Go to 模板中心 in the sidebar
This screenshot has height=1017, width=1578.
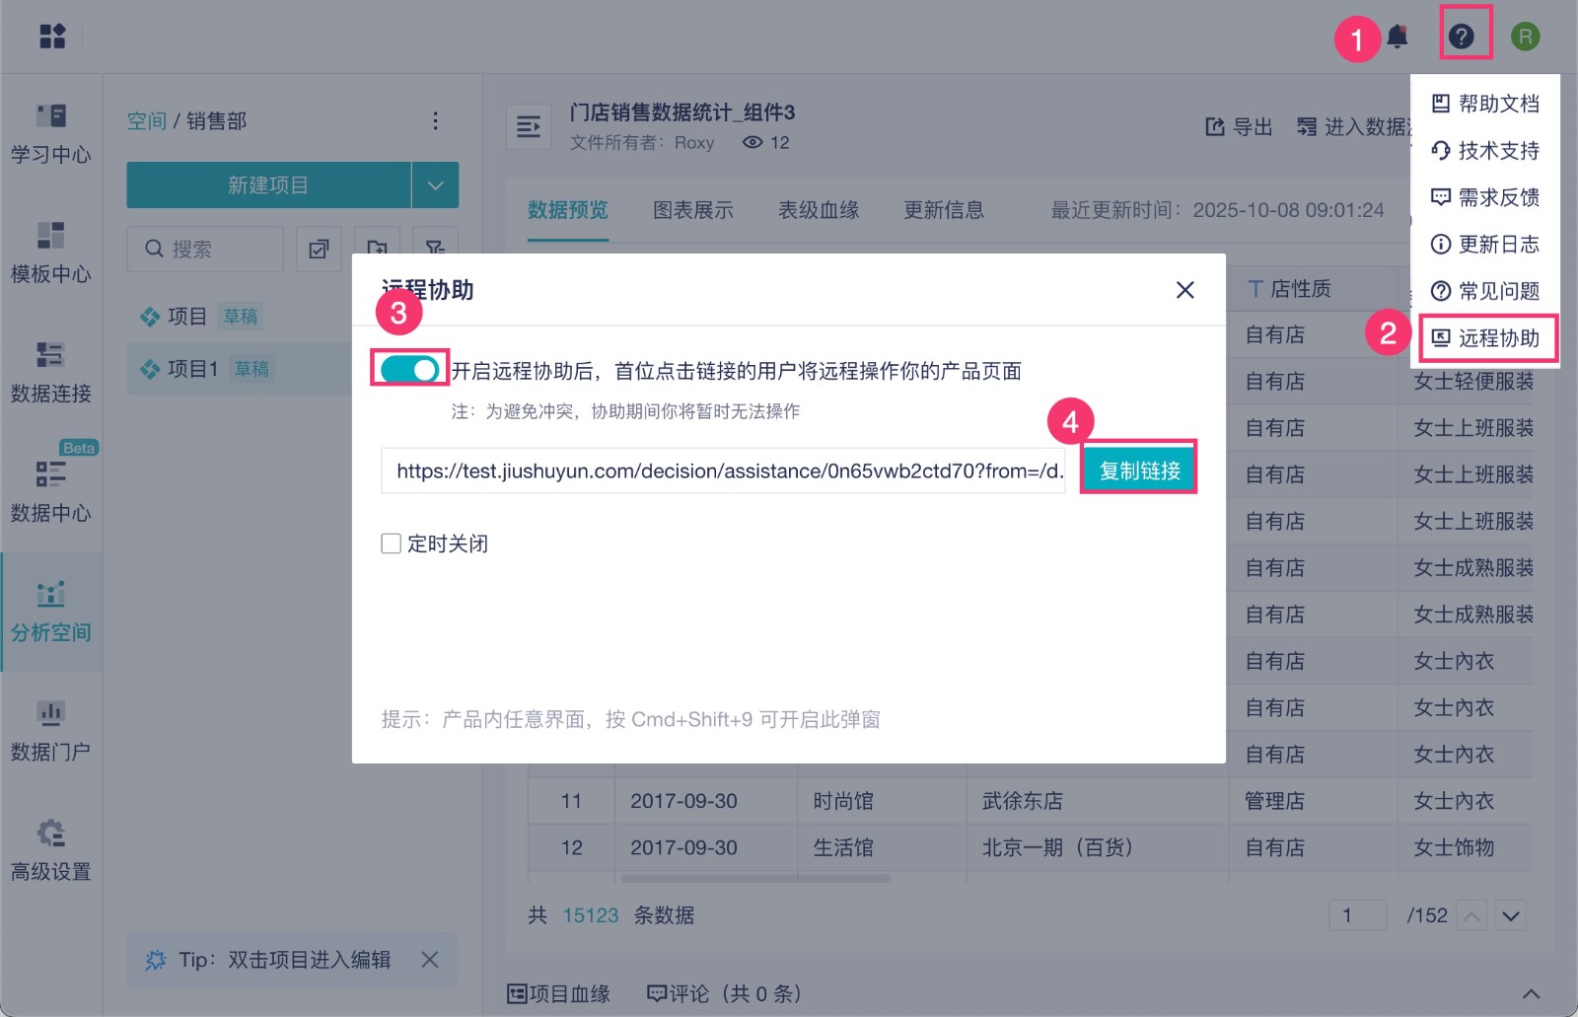coord(51,254)
